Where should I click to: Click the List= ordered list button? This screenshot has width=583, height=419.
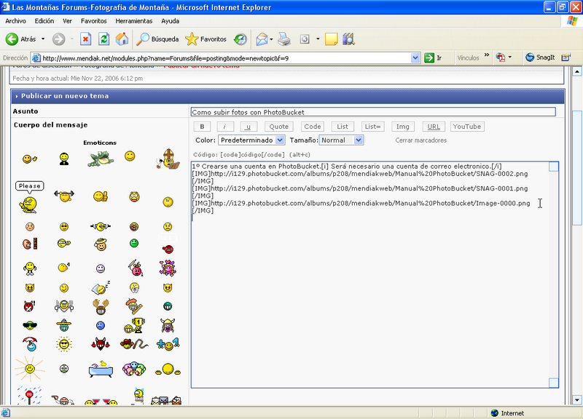372,127
